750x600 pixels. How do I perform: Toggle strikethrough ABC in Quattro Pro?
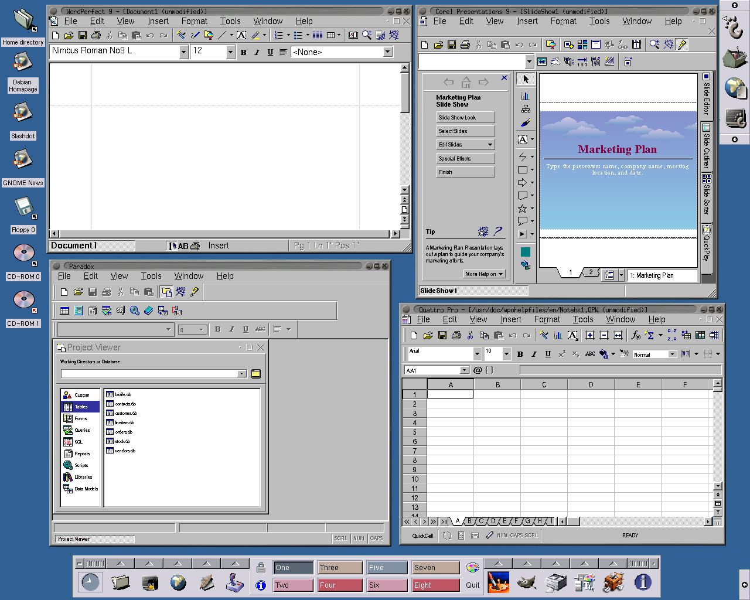[x=590, y=354]
